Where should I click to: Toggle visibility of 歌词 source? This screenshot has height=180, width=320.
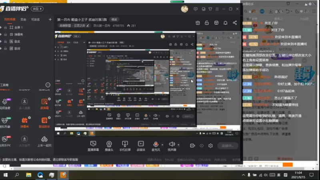click(1, 48)
